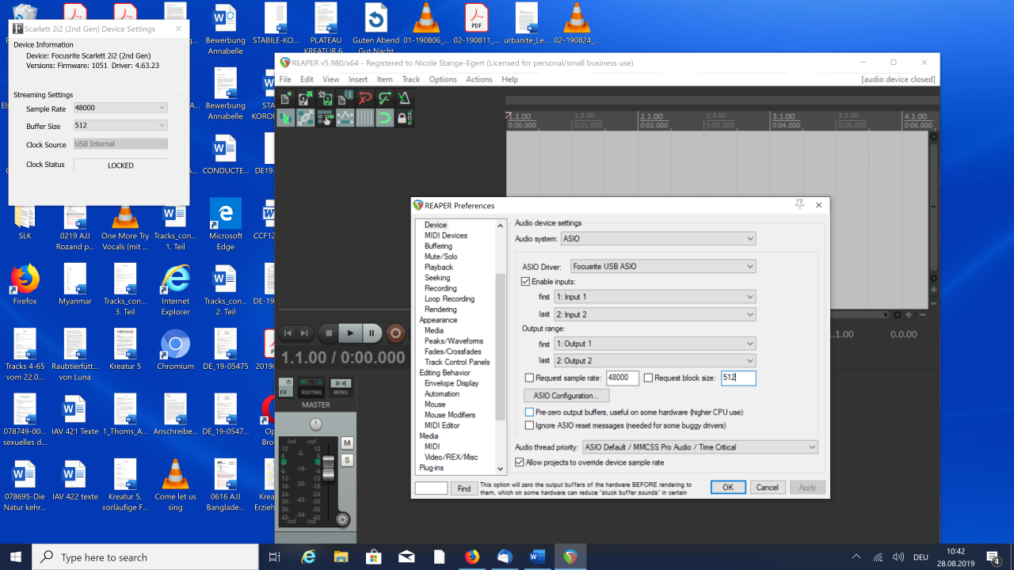Mute the master track with M button

click(x=347, y=443)
